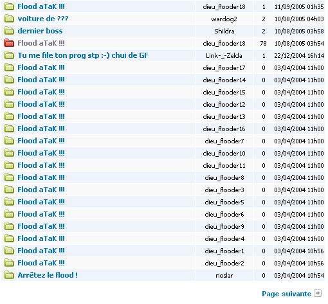This screenshot has width=328, height=304.
Task: Click folder icon beside 'voiture de ???'
Action: [9, 19]
